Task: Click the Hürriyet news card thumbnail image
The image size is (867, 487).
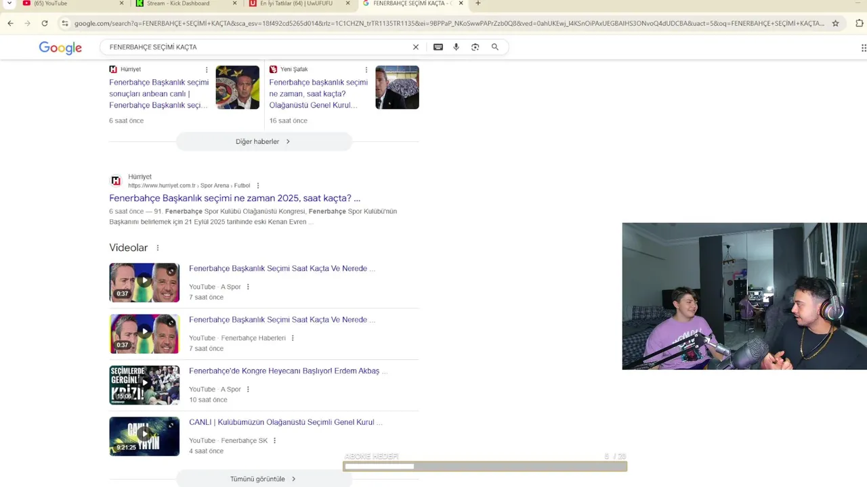Action: pyautogui.click(x=237, y=87)
